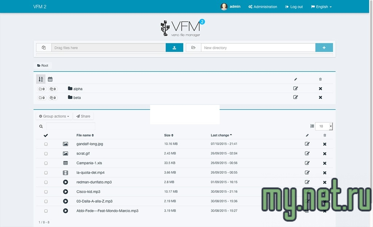Viewport: 373px width, 227px height.
Task: Click Log out in the top bar
Action: click(x=294, y=7)
